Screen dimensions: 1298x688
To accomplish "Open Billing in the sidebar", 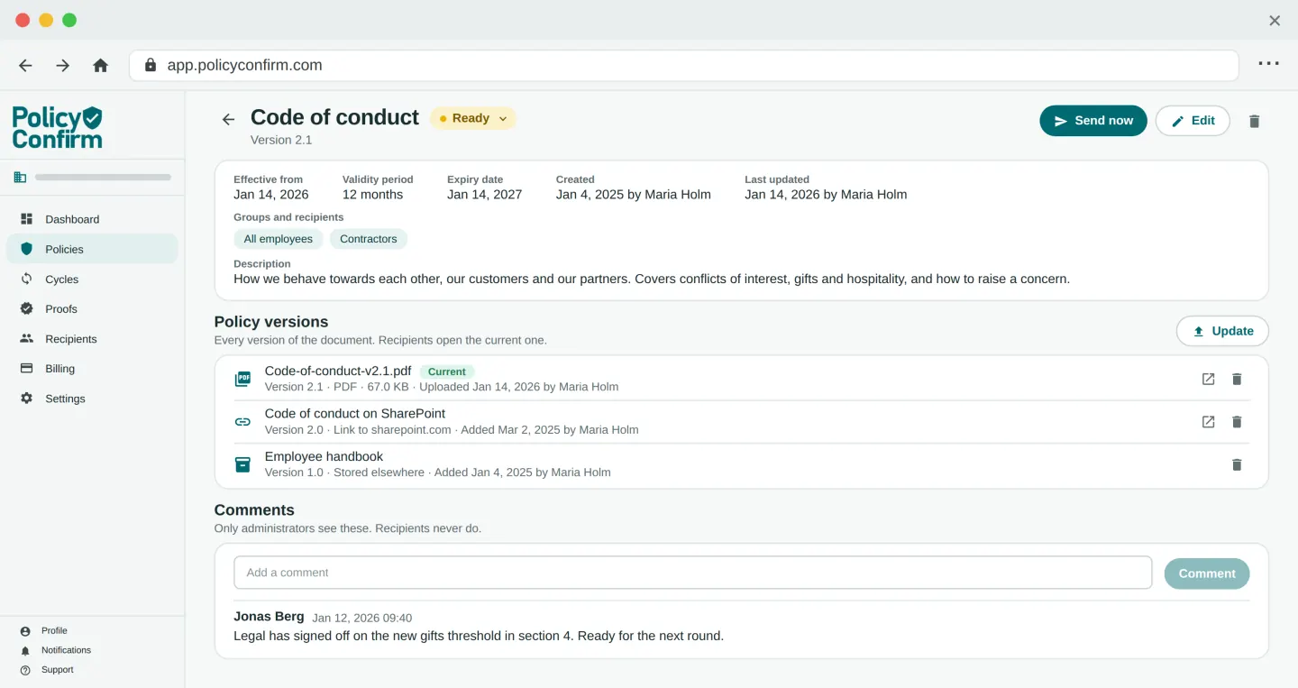I will 92,369.
